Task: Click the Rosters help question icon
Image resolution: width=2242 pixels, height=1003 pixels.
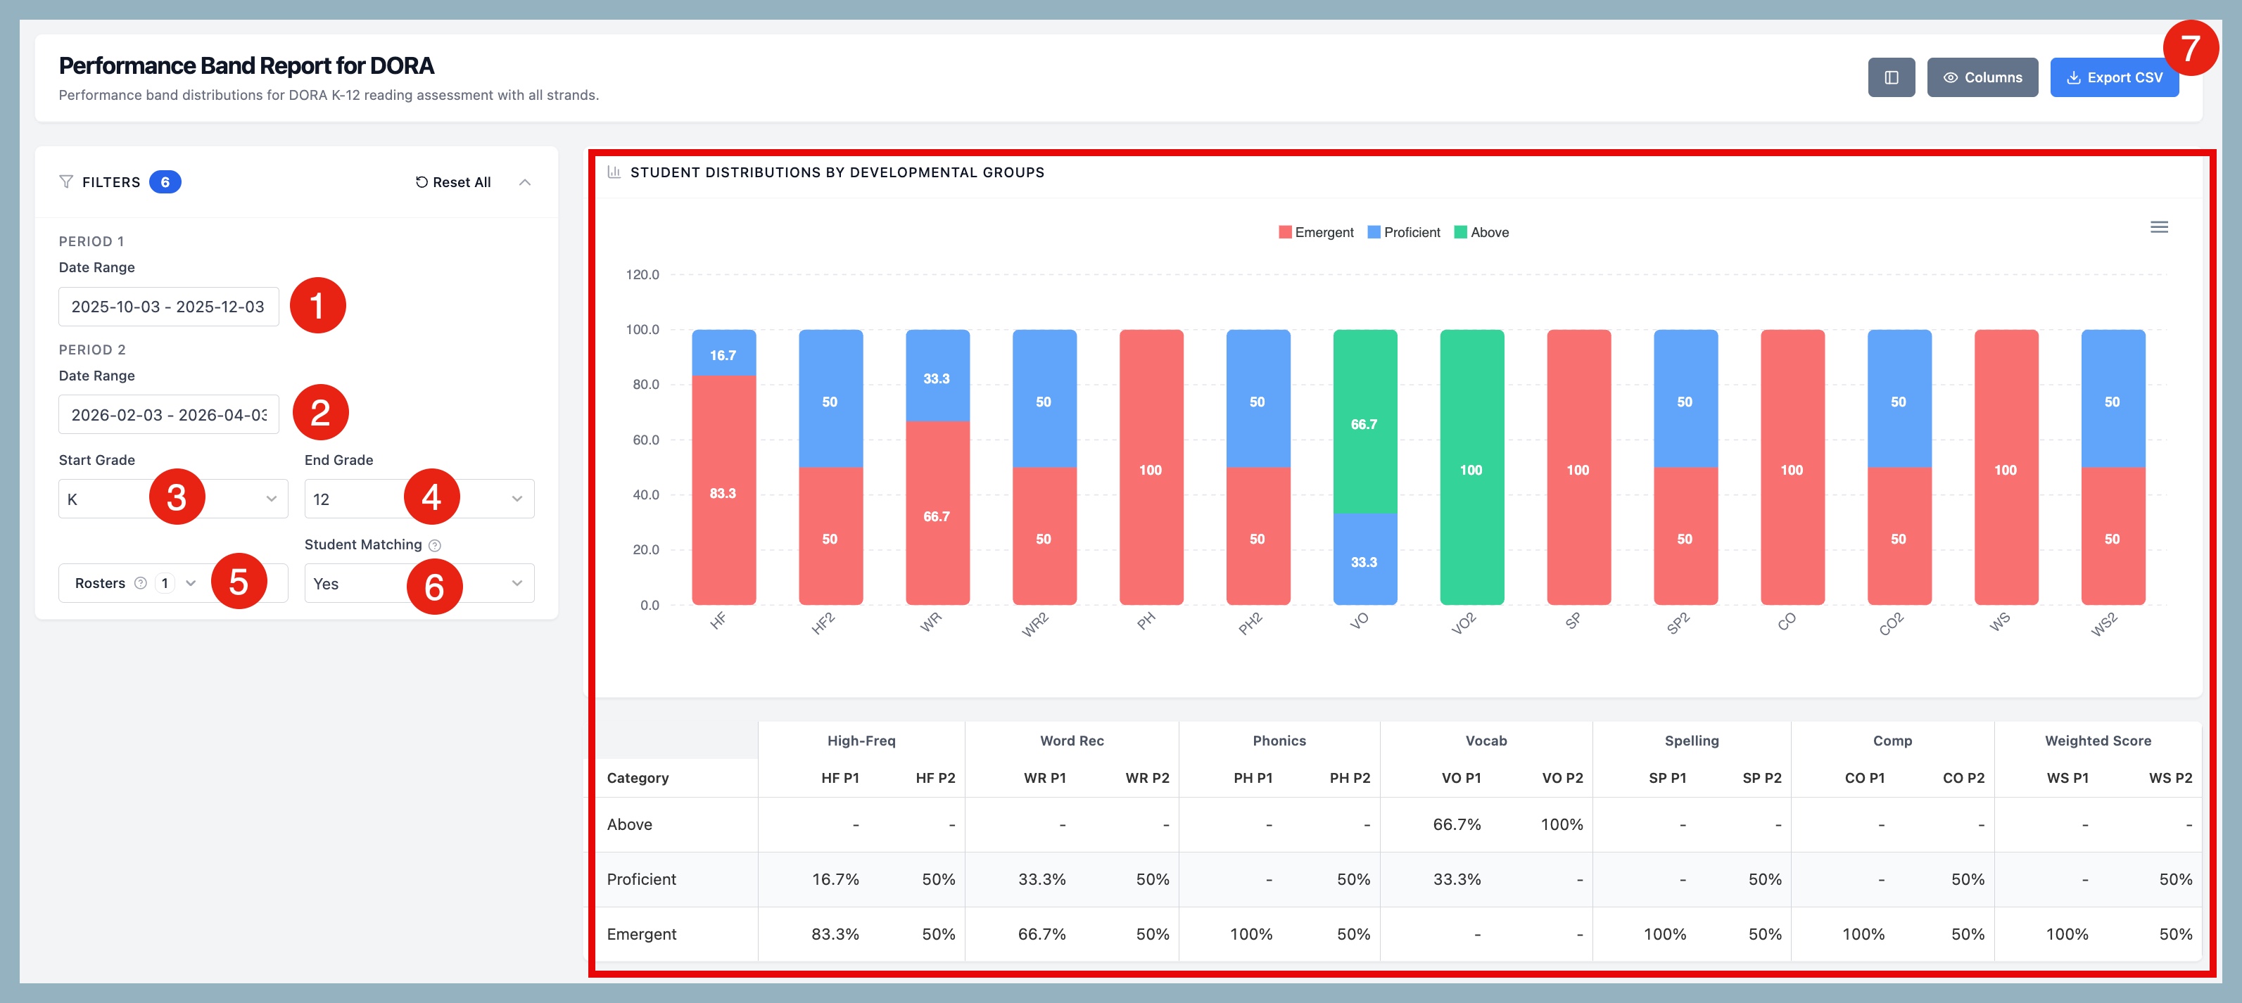Action: click(140, 583)
